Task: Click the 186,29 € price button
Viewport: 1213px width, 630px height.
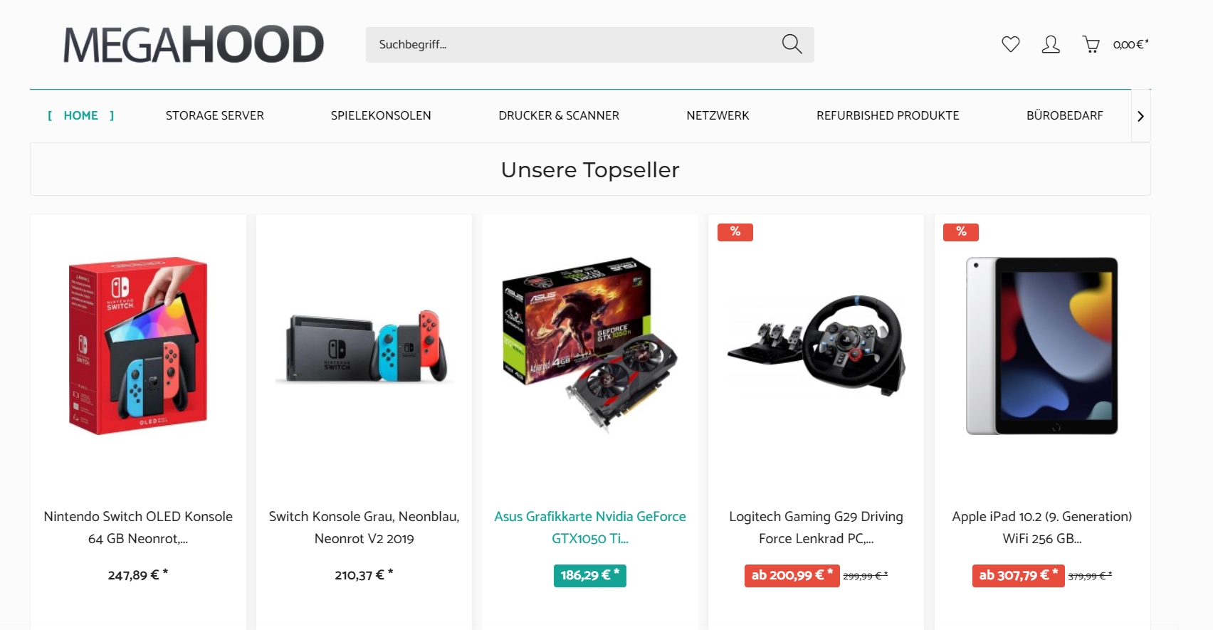Action: click(590, 575)
